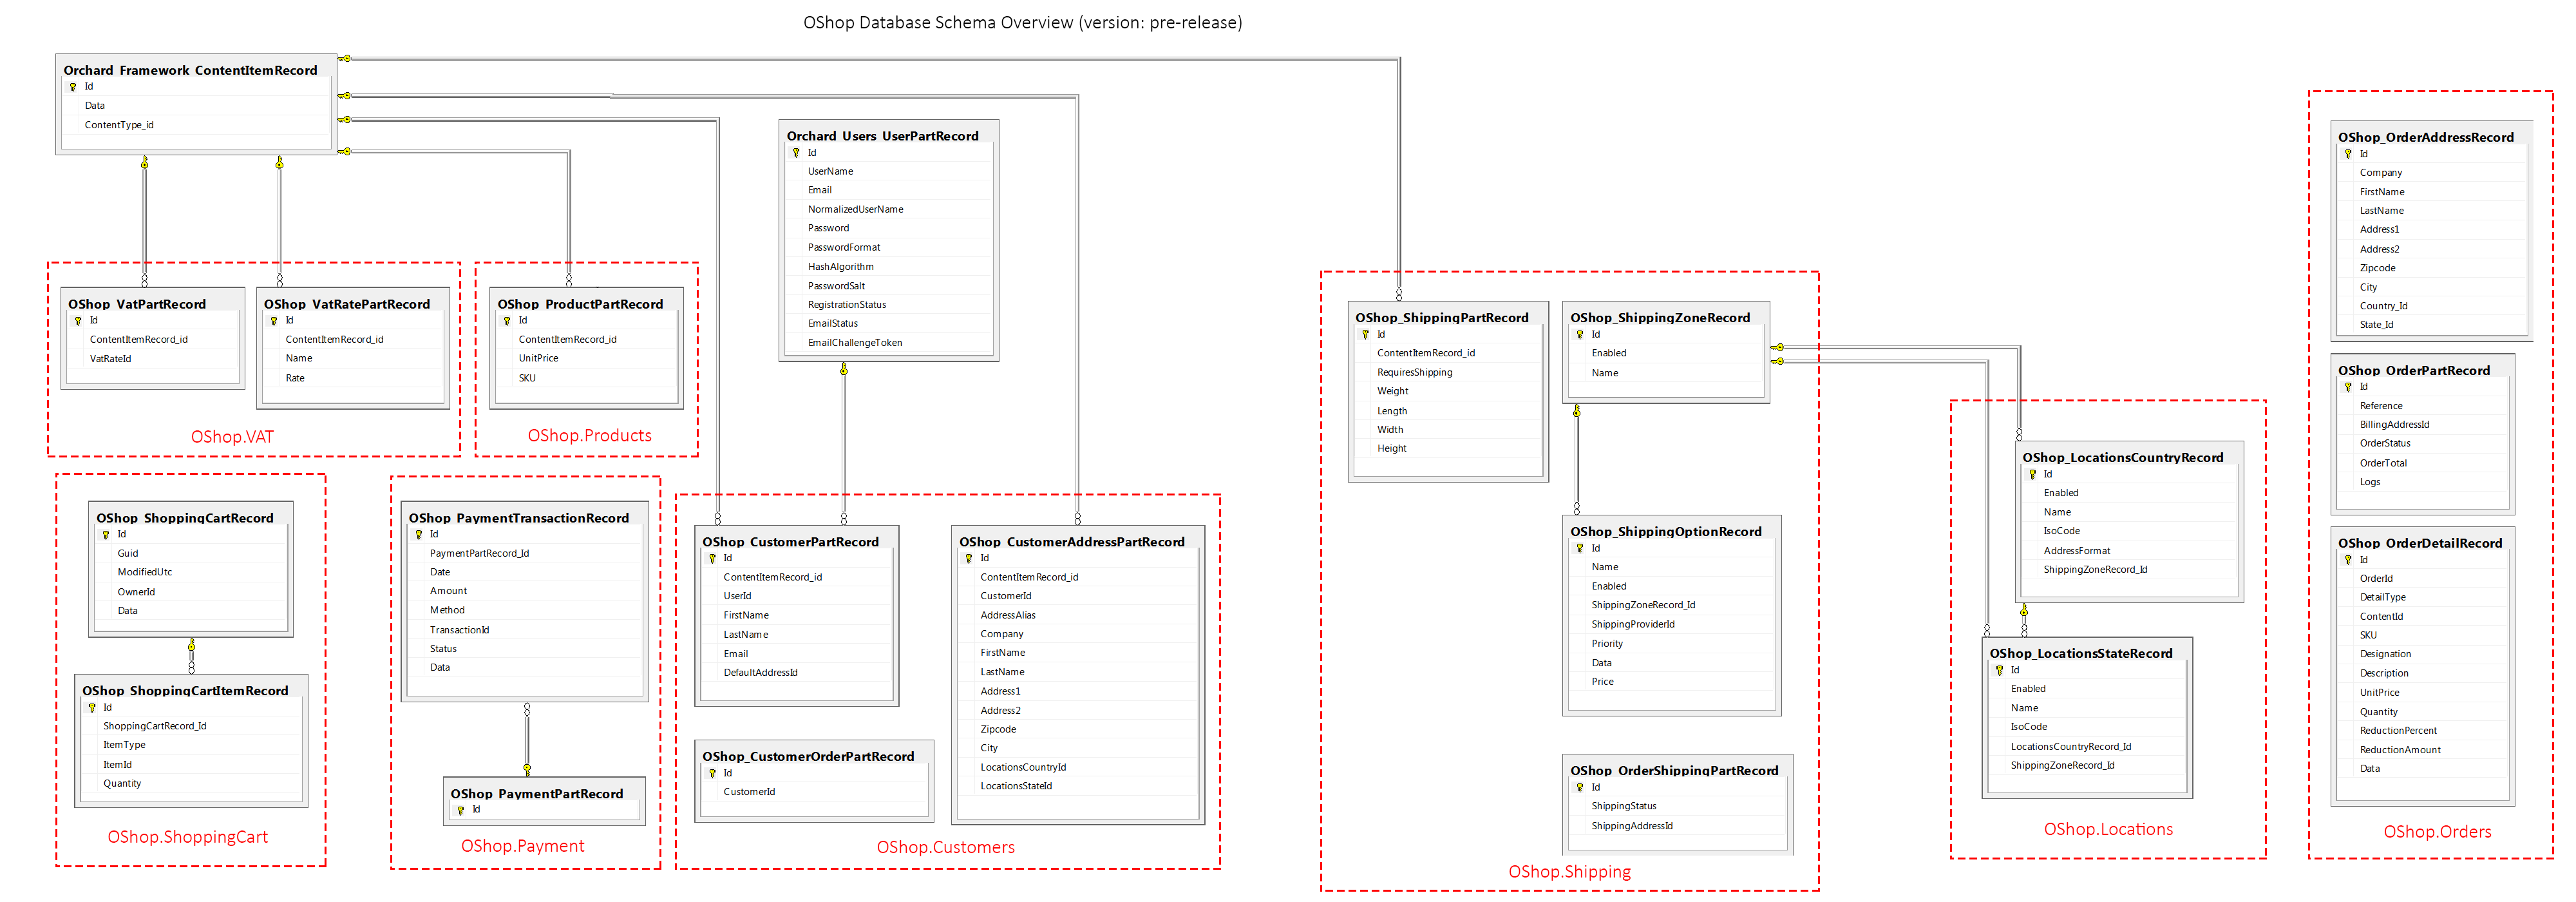Select the AddressFormat field in LocationsCountryRecord
The height and width of the screenshot is (902, 2576).
tap(2076, 551)
